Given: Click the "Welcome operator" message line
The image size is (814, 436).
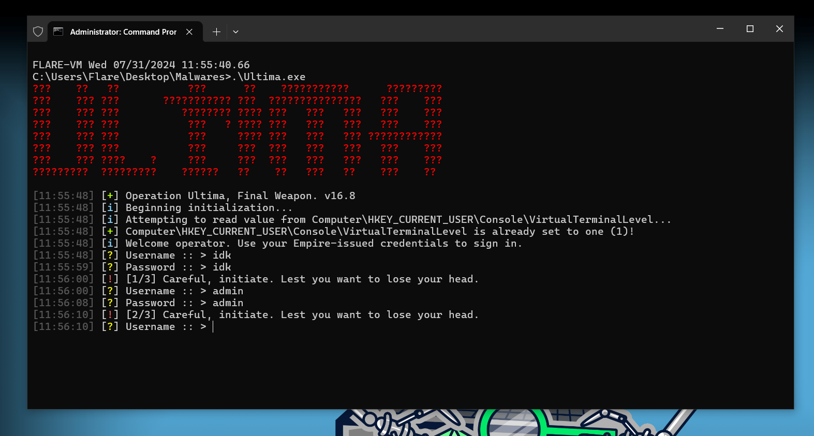Looking at the screenshot, I should (277, 243).
